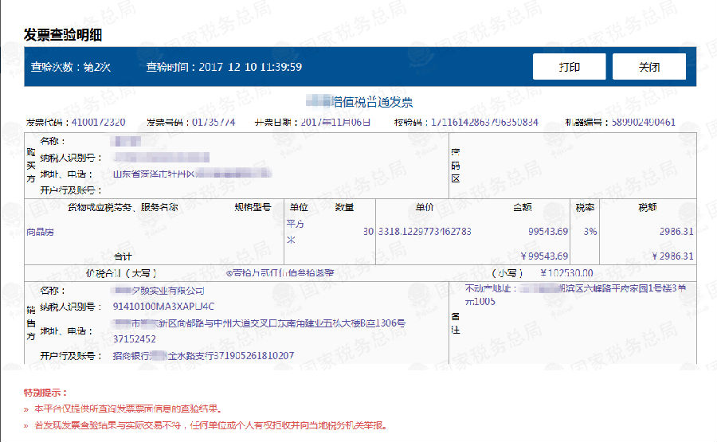The image size is (717, 442).
Task: Click the buyer address starting with 山东省
Action: [x=191, y=174]
